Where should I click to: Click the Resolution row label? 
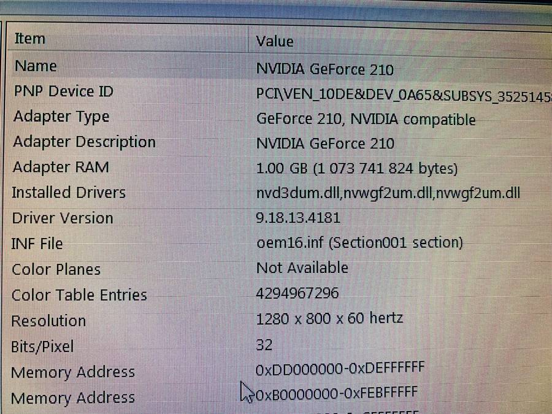(48, 320)
